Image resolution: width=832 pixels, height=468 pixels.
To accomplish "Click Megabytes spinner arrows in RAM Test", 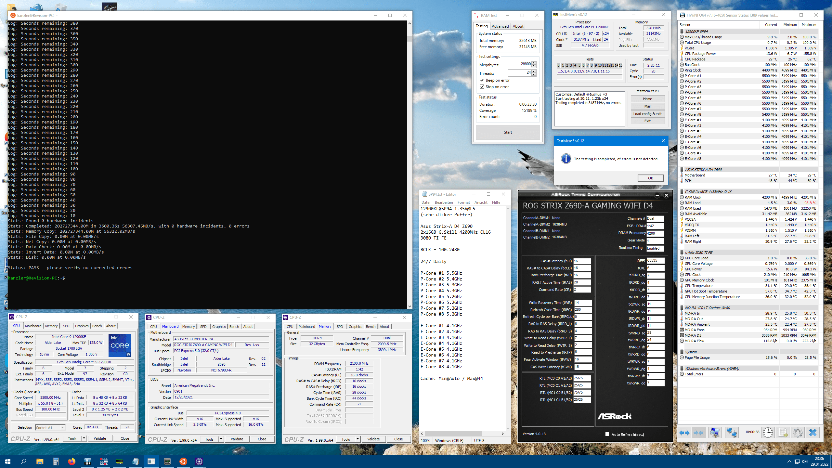I will click(534, 64).
